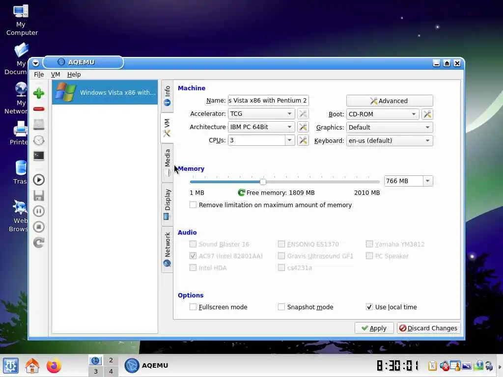The height and width of the screenshot is (377, 503).
Task: Click the CPUs settings tools icon
Action: (303, 140)
